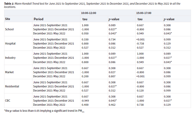Click the 0.807 p-value in Market row
This screenshot has width=194, height=115.
click(113, 76)
